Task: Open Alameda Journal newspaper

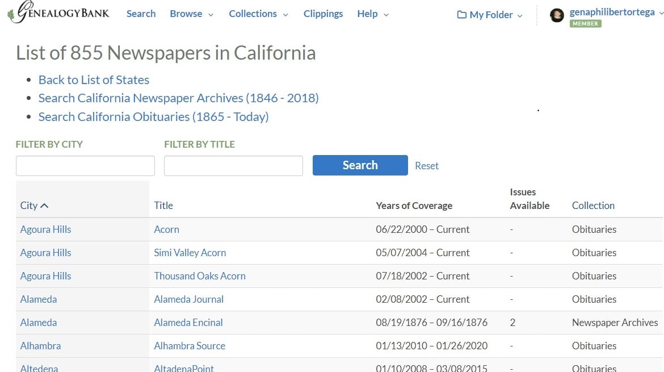Action: tap(188, 299)
